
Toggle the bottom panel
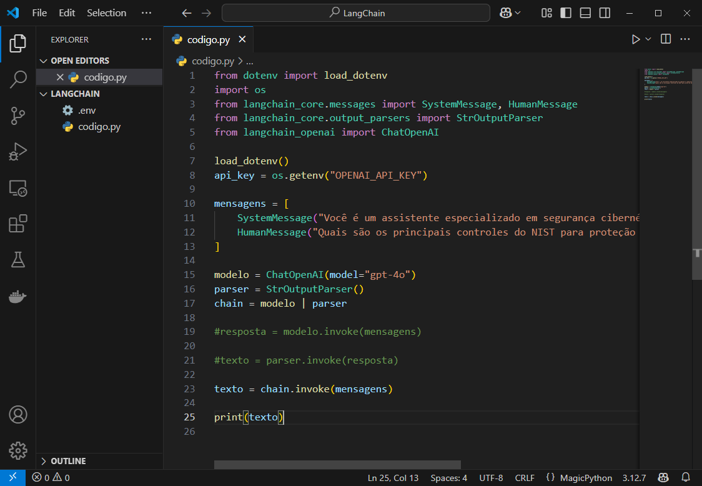click(585, 13)
